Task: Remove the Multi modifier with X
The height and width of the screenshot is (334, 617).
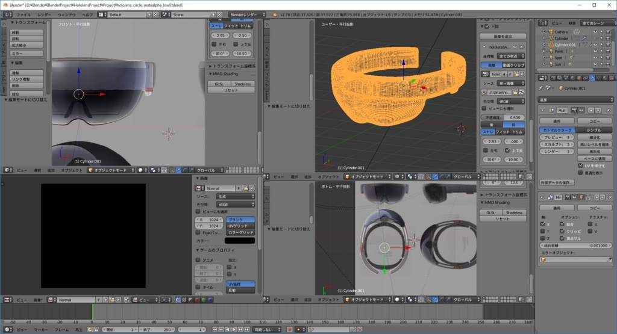Action: point(609,110)
